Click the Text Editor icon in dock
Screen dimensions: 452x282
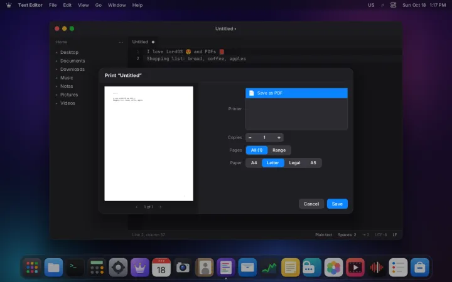(x=226, y=268)
